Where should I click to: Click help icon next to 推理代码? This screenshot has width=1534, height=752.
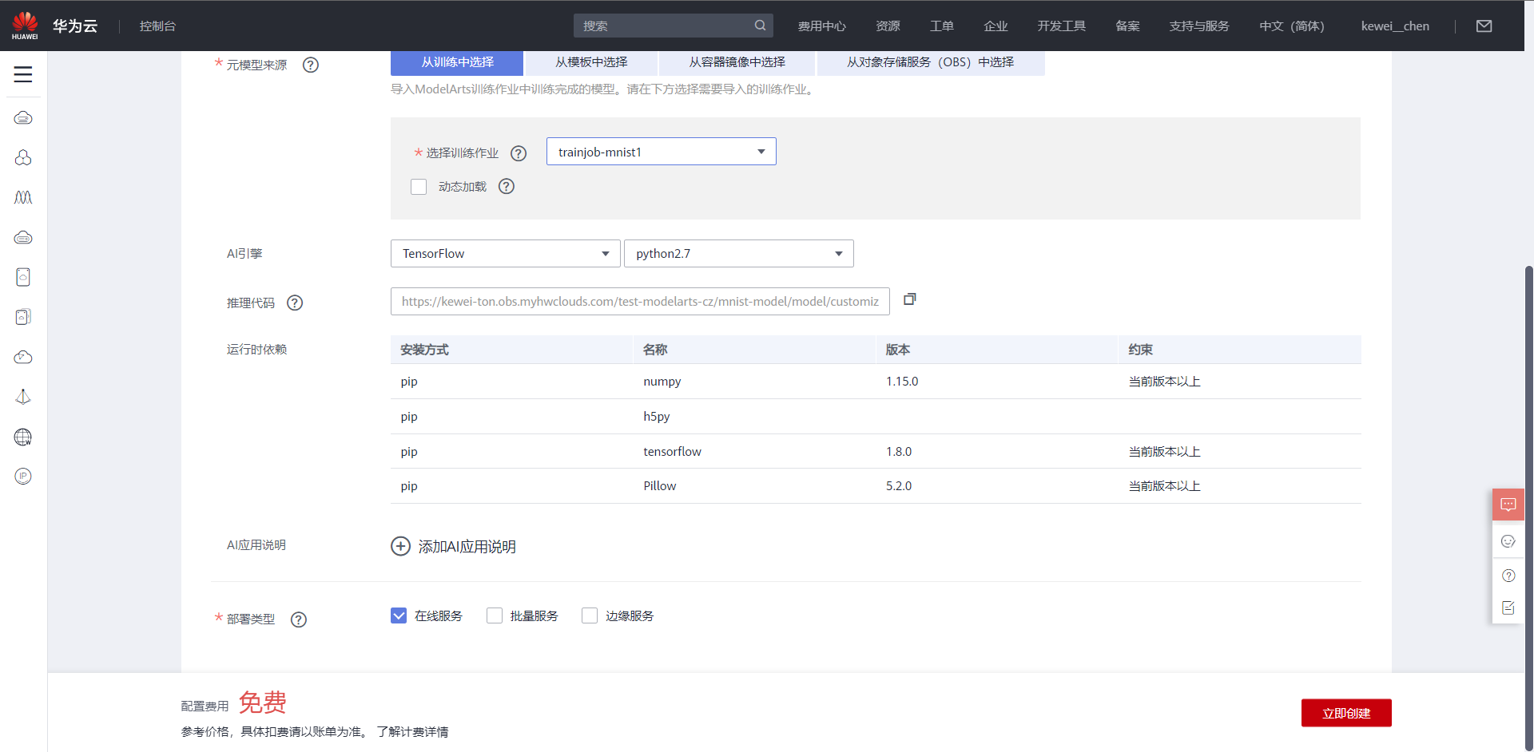(295, 303)
